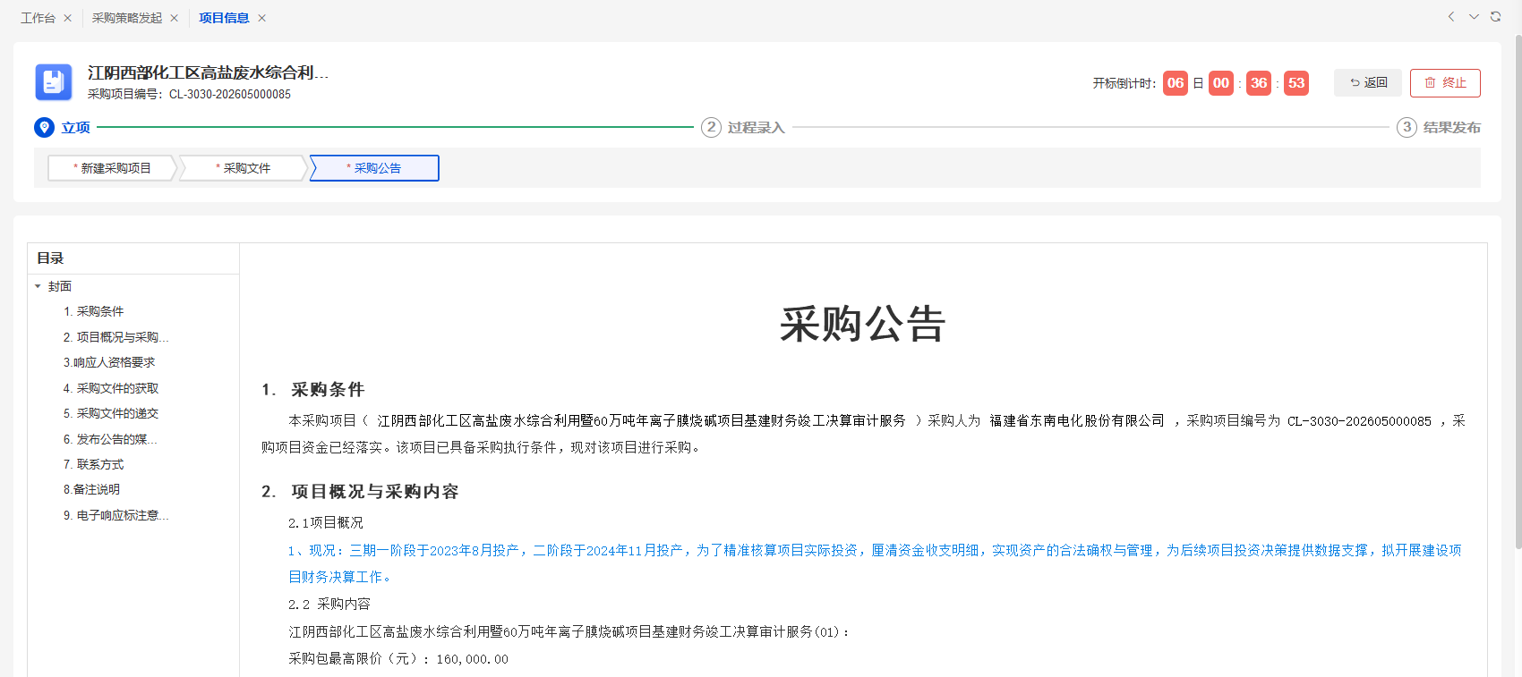Collapse the 封面 tree node
The width and height of the screenshot is (1522, 677).
[x=38, y=286]
